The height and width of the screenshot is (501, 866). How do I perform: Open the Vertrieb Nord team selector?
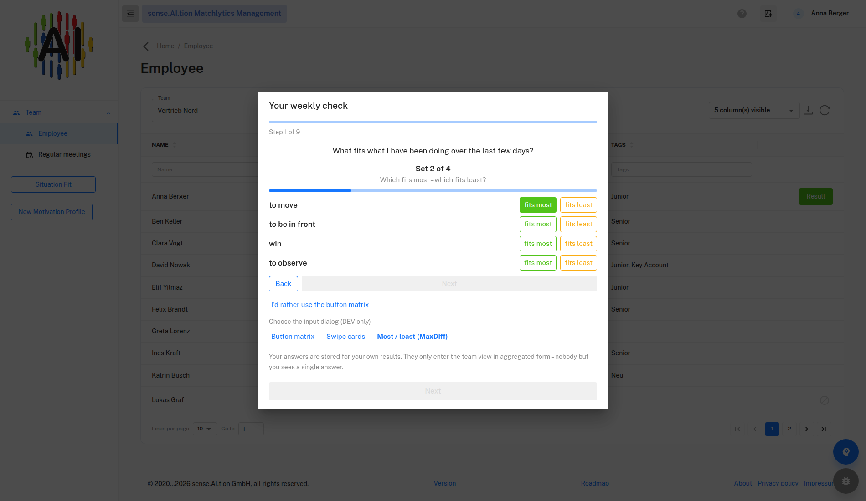coord(205,110)
